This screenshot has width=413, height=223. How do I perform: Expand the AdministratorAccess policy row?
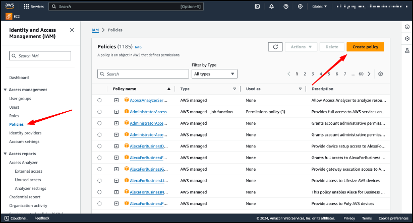(116, 112)
